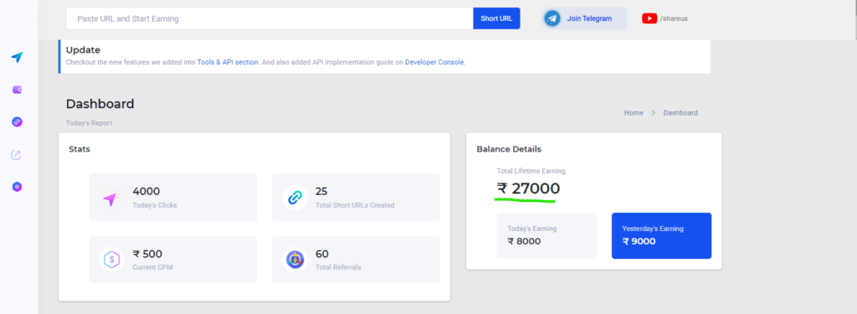The height and width of the screenshot is (314, 857).
Task: Click the ₹ 8000 today's earning amount
Action: click(524, 241)
